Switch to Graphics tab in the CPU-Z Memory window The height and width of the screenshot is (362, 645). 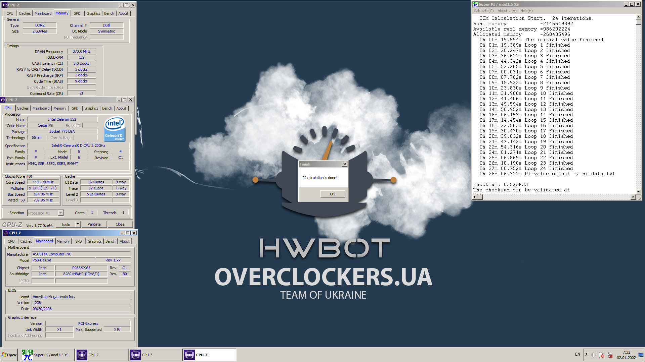(93, 13)
